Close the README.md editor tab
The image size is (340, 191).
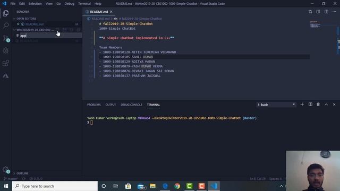[111, 12]
